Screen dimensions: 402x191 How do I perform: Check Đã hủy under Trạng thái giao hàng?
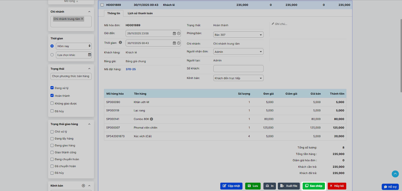pos(52,173)
